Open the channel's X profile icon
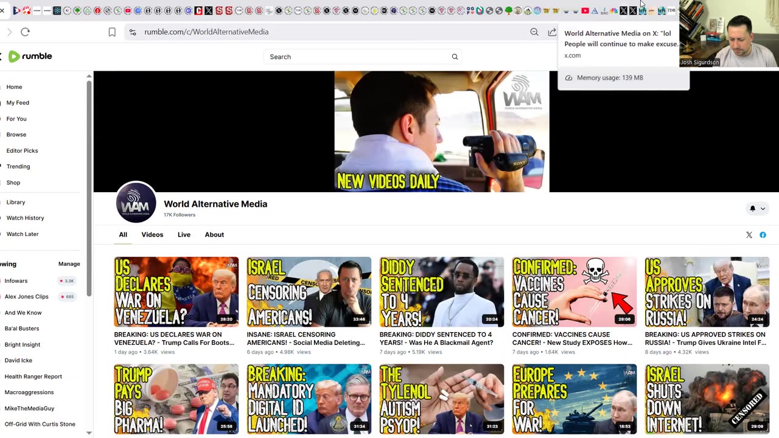Image resolution: width=779 pixels, height=438 pixels. click(x=749, y=235)
